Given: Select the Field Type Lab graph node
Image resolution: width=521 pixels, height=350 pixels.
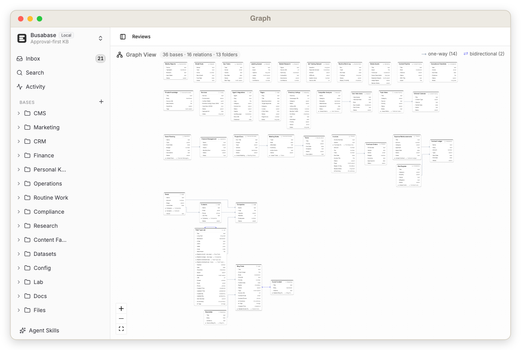Looking at the screenshot, I should (x=210, y=267).
